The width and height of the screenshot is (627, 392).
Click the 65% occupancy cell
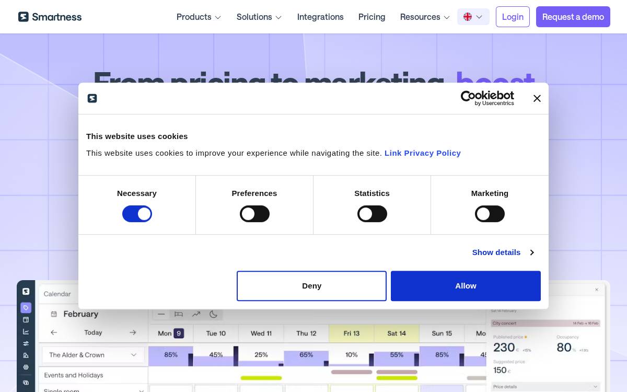coord(306,355)
